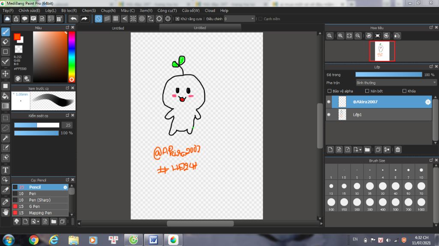Turn off snap with the Snap Off icon
Image resolution: width=439 pixels, height=246 pixels.
[98, 19]
